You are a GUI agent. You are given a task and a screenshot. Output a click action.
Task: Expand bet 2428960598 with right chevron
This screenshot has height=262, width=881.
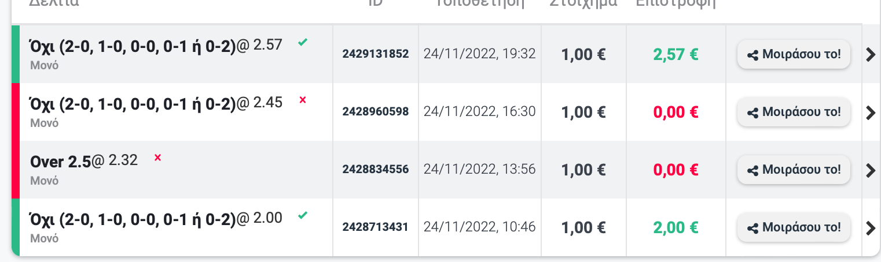[x=871, y=113]
